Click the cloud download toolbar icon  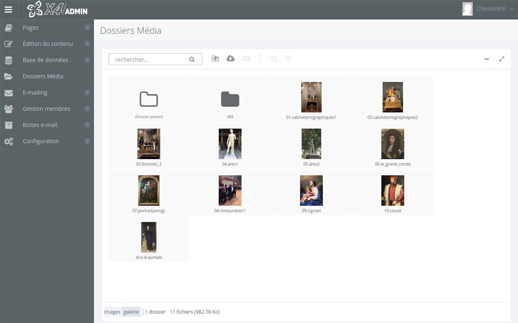click(231, 59)
